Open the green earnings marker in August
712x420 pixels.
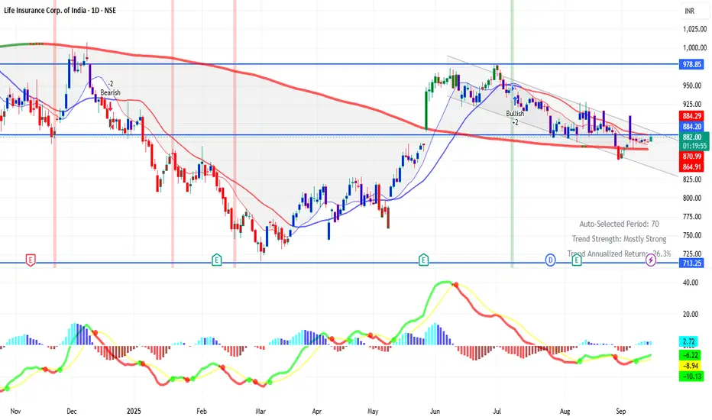coord(577,260)
